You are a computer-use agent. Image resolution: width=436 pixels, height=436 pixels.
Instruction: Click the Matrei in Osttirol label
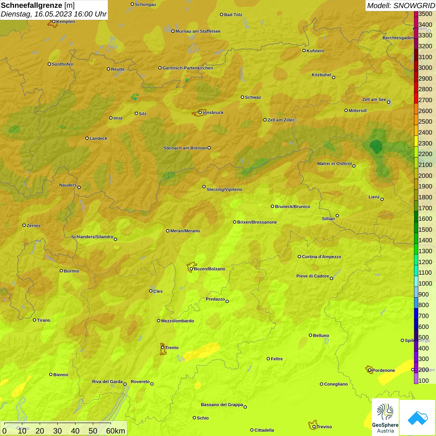click(334, 163)
